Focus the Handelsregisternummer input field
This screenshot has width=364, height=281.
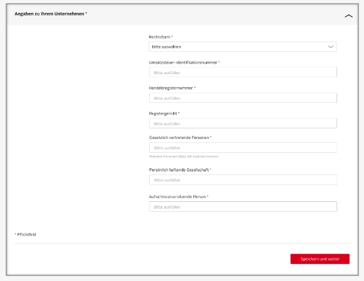click(x=243, y=98)
